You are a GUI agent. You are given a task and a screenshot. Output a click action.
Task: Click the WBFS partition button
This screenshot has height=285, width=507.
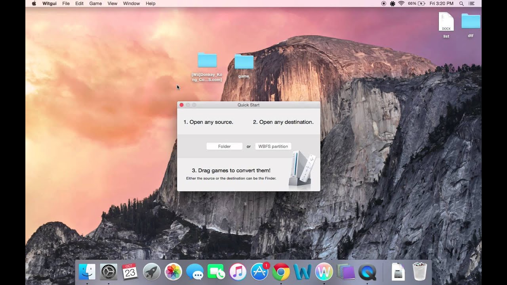tap(273, 146)
